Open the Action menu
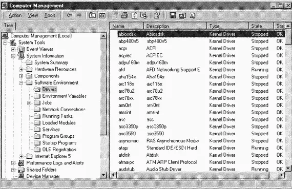The width and height of the screenshot is (292, 189). (x=15, y=15)
